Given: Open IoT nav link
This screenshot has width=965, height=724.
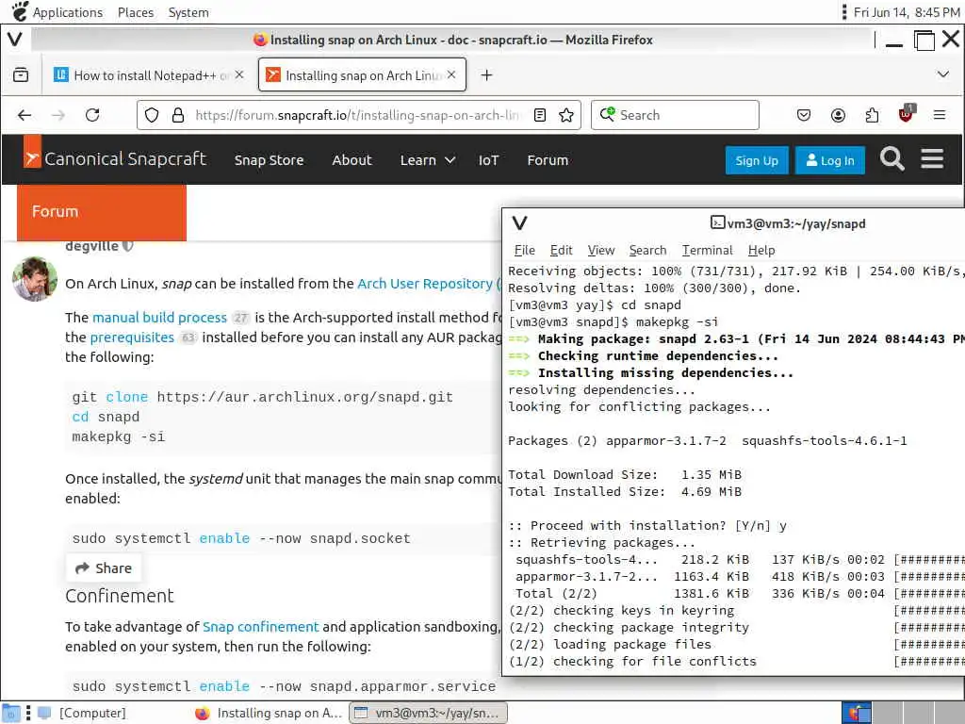Looking at the screenshot, I should pos(489,160).
